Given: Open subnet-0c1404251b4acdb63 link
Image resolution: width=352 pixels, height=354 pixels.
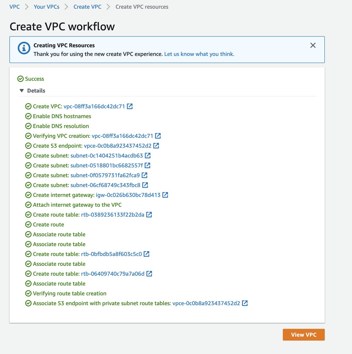Looking at the screenshot, I should coord(107,156).
